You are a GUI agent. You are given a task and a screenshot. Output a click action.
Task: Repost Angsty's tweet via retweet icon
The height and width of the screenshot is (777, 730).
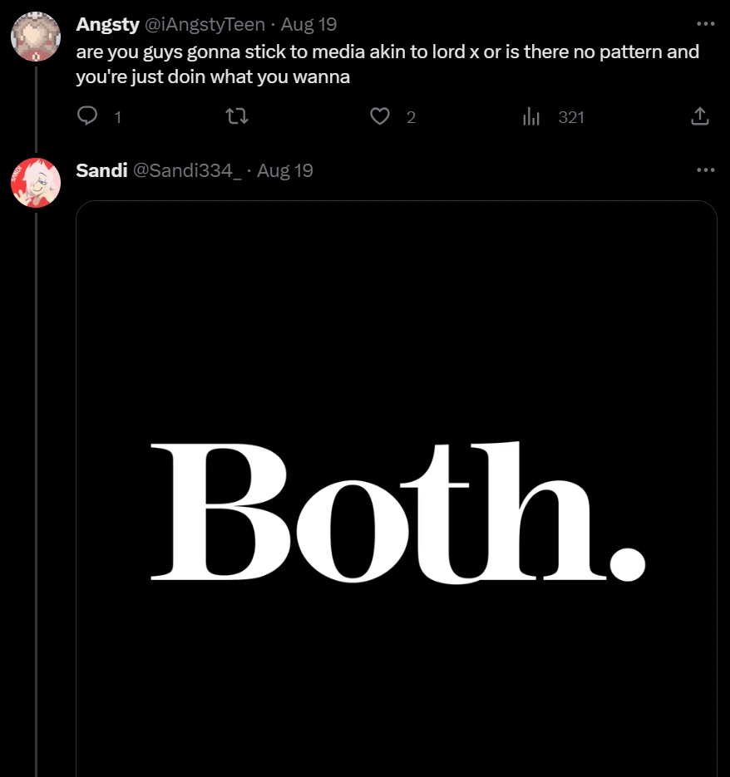(x=237, y=117)
